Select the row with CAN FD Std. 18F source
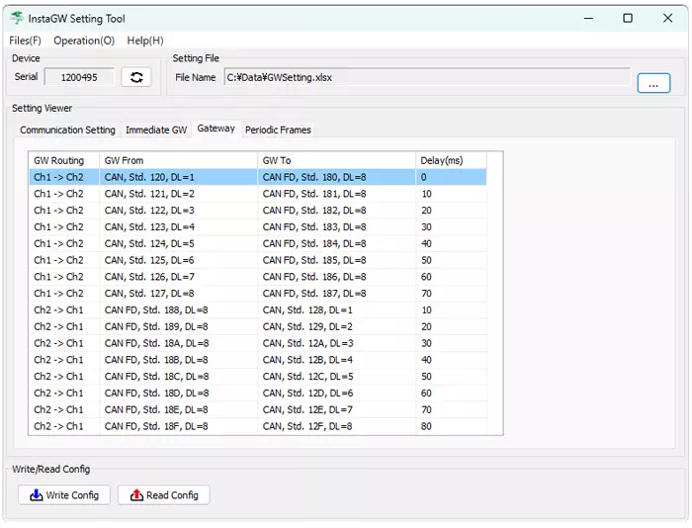Viewport: 692px width, 528px height. click(257, 426)
